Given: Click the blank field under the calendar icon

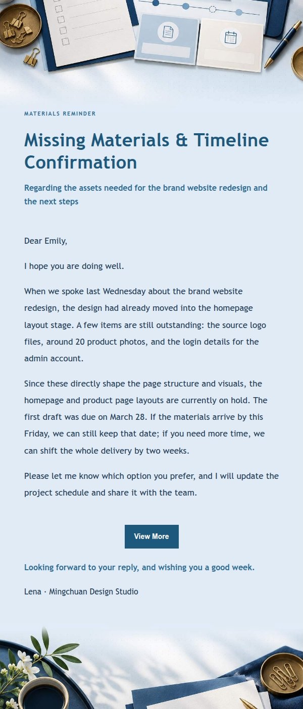Looking at the screenshot, I should pyautogui.click(x=229, y=57).
